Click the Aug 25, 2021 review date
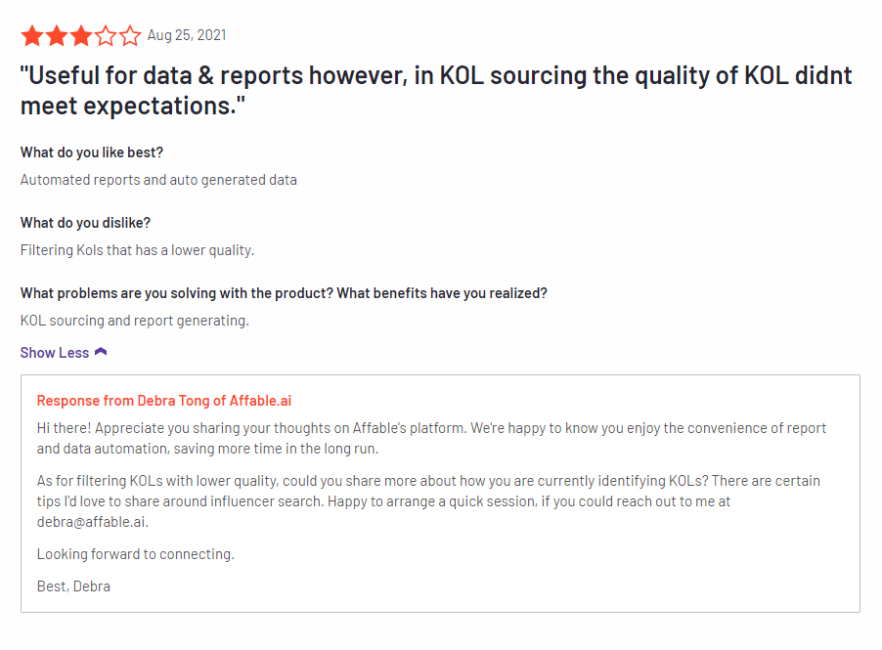Screen dimensions: 882x650 pos(187,35)
